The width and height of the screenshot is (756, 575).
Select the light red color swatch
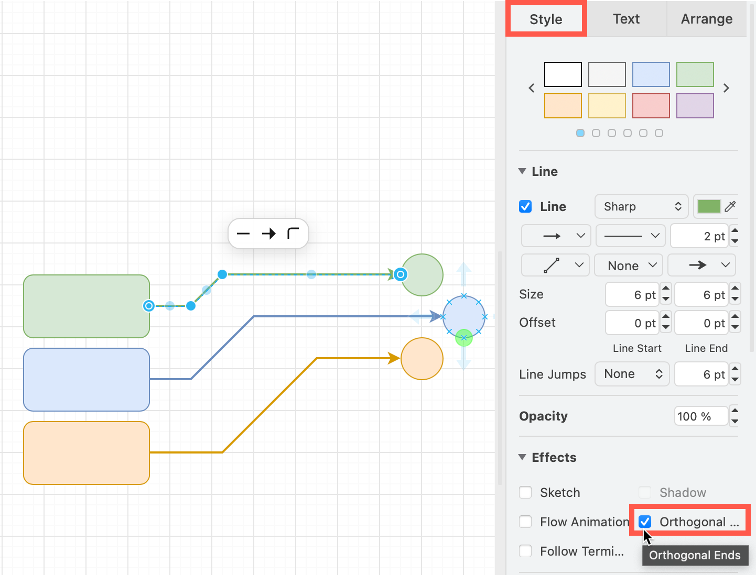[651, 106]
